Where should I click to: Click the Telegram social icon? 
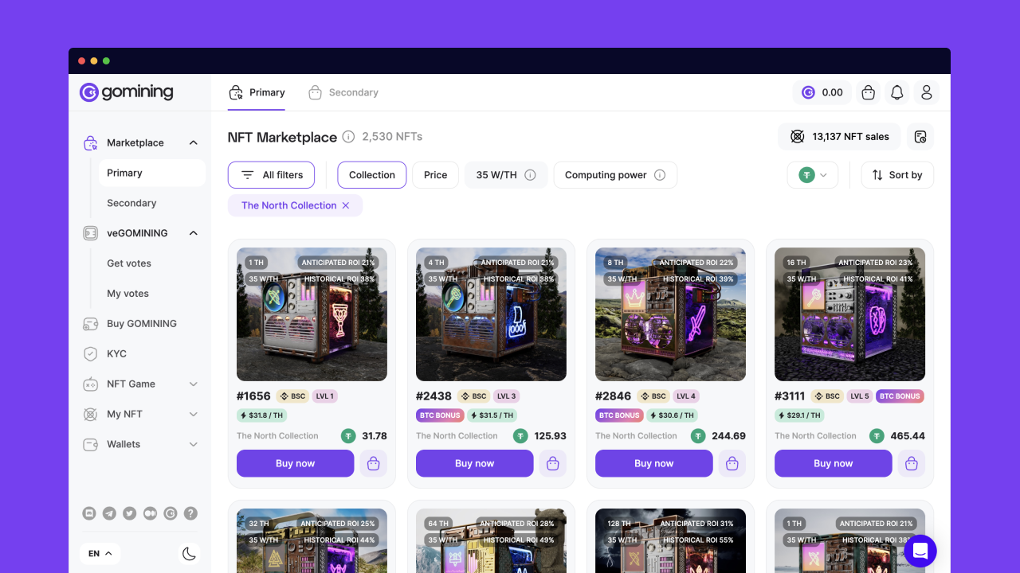click(x=109, y=513)
